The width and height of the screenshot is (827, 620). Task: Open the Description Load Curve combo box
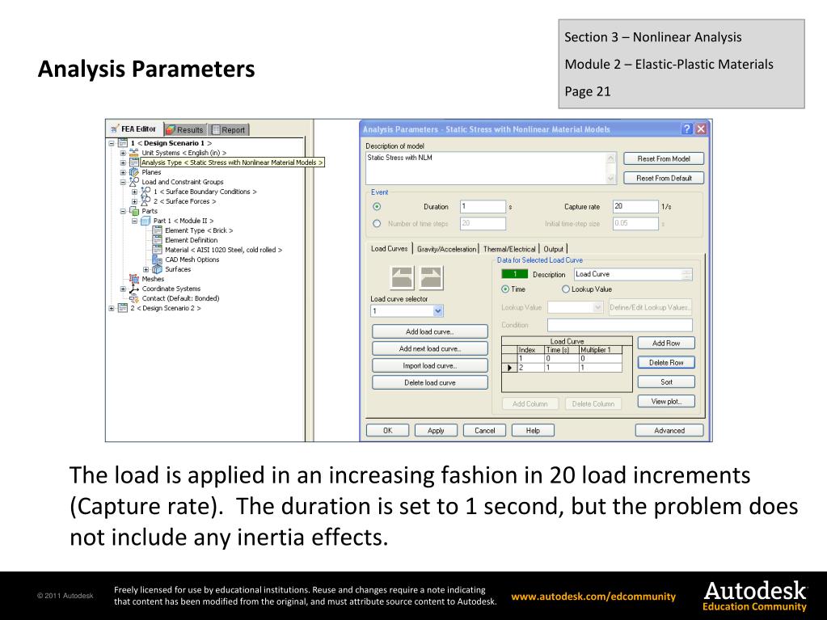click(686, 274)
